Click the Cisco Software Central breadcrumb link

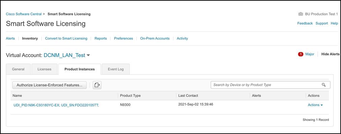point(24,14)
